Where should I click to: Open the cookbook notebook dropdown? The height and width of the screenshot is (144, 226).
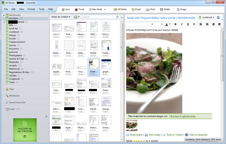[x=206, y=17]
